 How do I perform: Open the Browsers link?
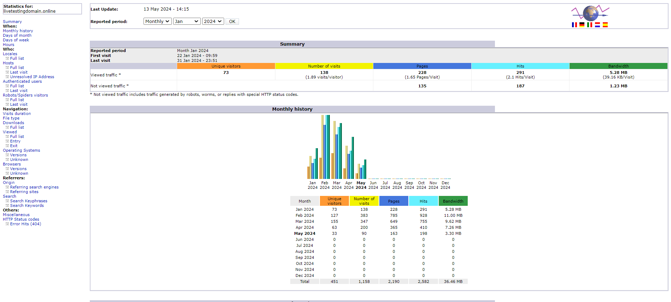pos(12,164)
